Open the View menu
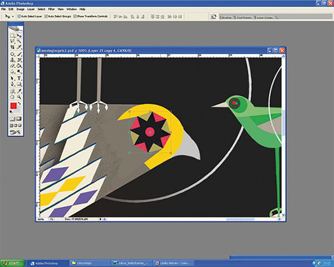The image size is (334, 267). point(60,9)
